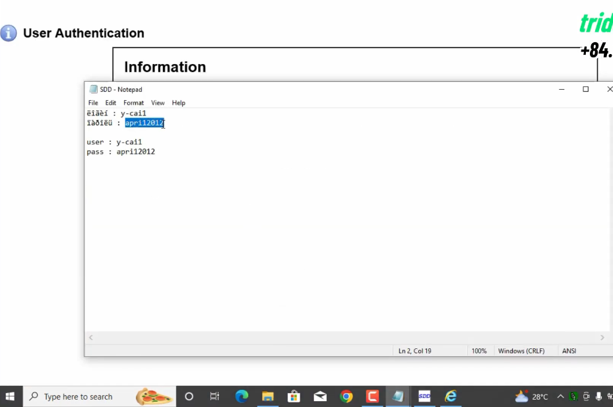
Task: Click the green tray icon
Action: [x=573, y=396]
